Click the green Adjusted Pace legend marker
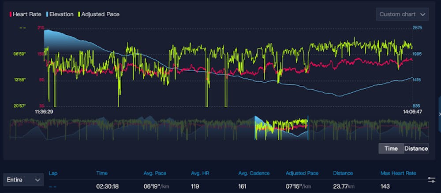Image resolution: width=441 pixels, height=193 pixels. point(78,14)
